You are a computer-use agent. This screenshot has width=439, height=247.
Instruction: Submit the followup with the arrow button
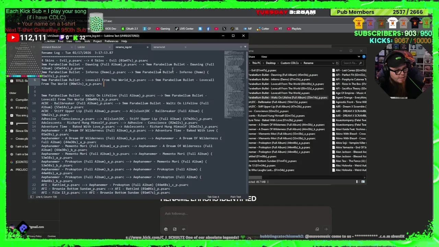(326, 229)
